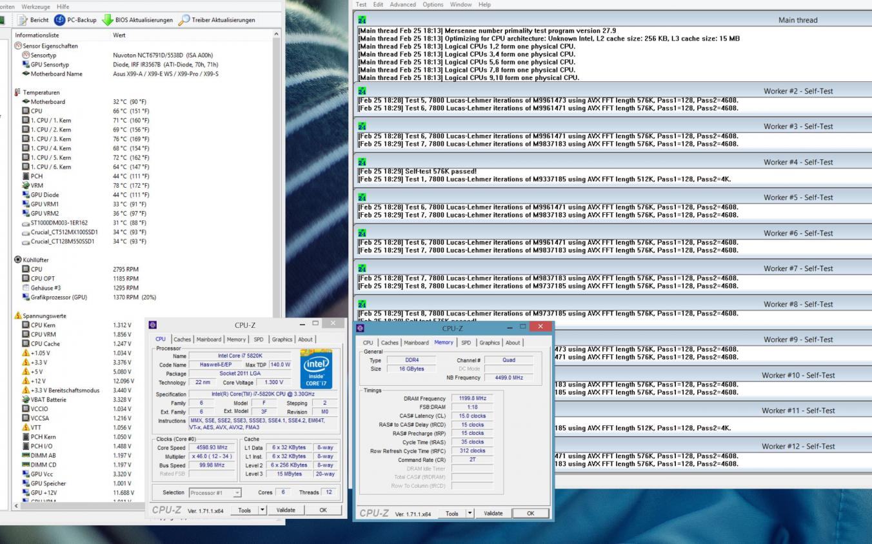Open Tools dropdown arrow in CPU-Z Memory window
872x544 pixels.
(x=469, y=513)
